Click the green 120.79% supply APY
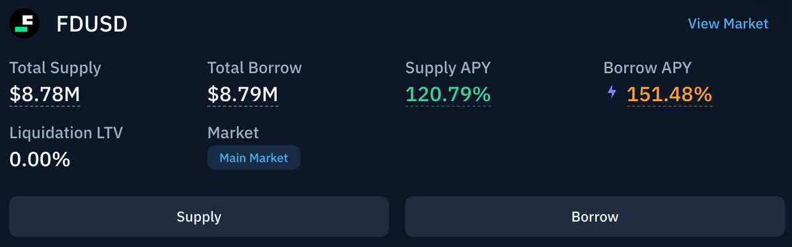Image resolution: width=792 pixels, height=247 pixels. click(448, 94)
